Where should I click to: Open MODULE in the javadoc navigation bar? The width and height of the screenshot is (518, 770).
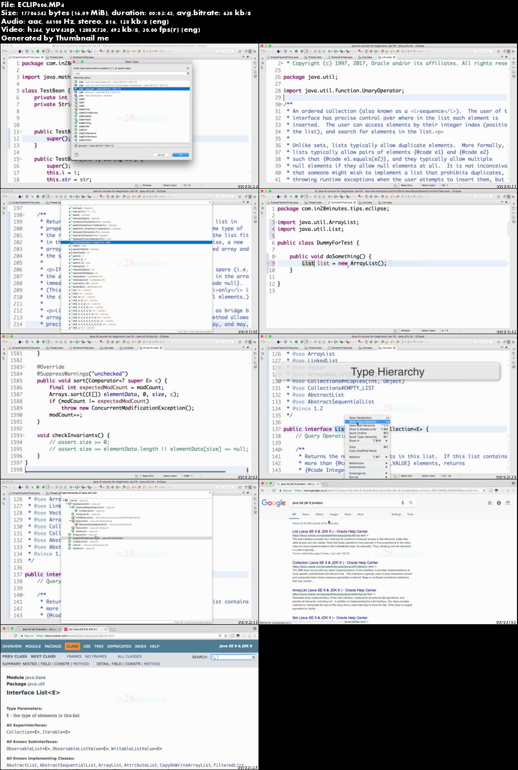point(33,646)
